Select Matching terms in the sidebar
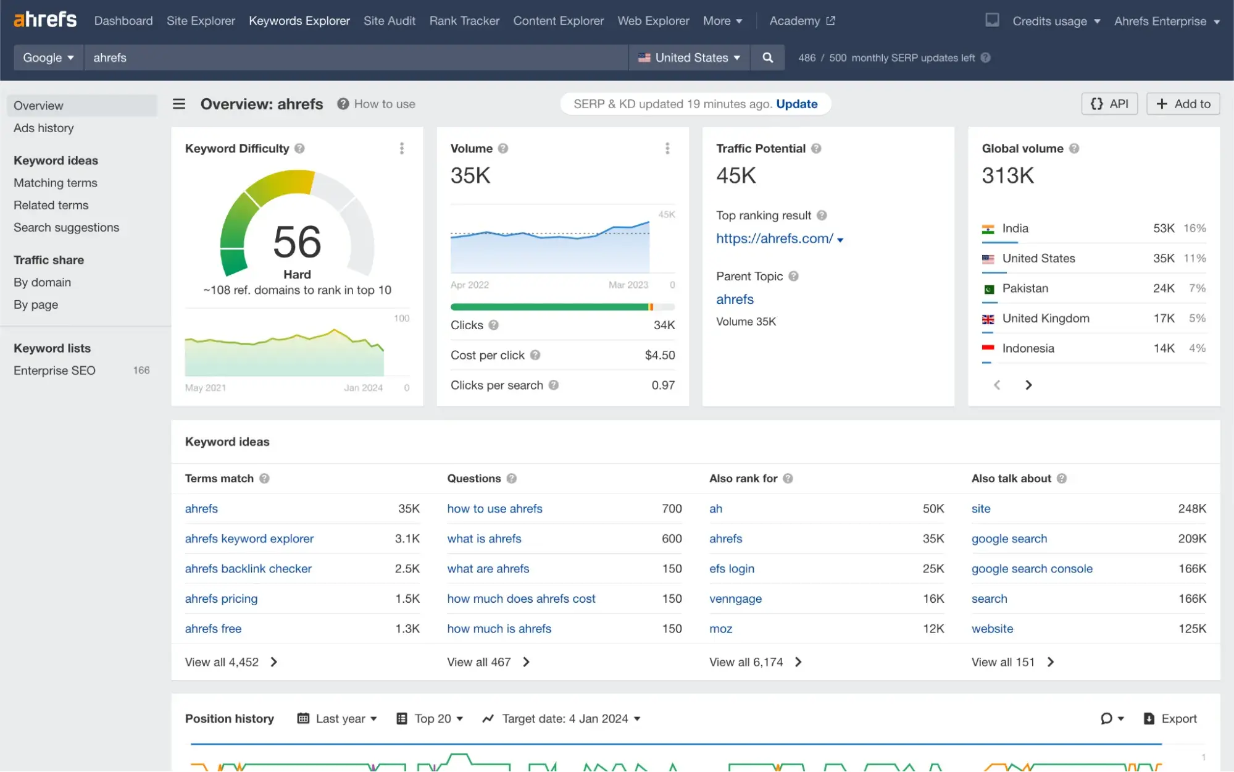The width and height of the screenshot is (1234, 772). [55, 183]
